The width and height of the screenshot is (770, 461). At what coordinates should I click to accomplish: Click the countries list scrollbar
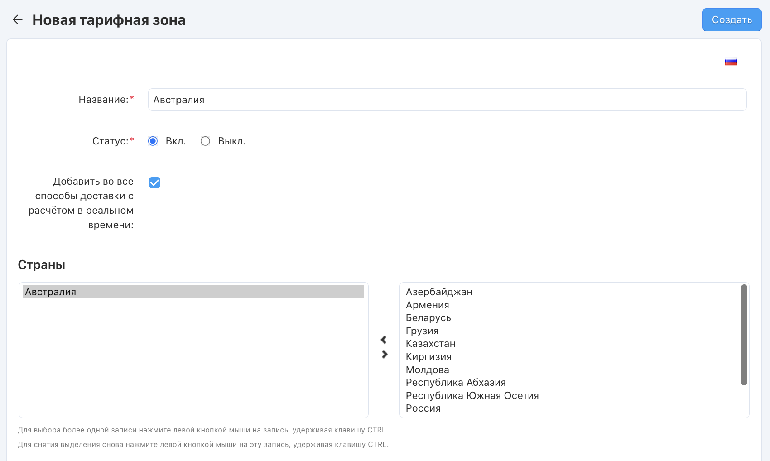point(744,335)
